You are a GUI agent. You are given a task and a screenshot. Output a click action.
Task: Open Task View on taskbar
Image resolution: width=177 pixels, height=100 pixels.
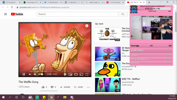point(23,97)
